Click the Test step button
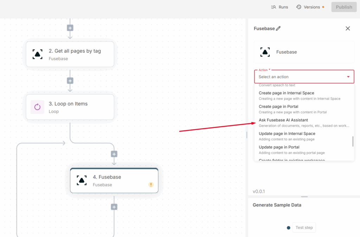The height and width of the screenshot is (237, 360). point(304,228)
